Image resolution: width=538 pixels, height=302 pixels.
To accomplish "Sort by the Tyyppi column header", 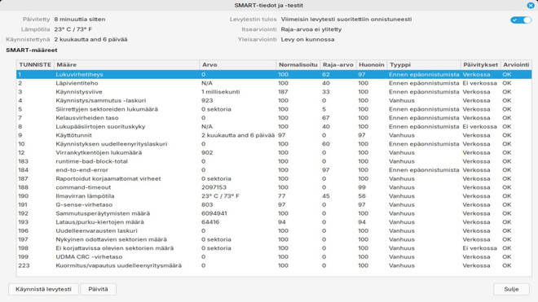I will 424,64.
